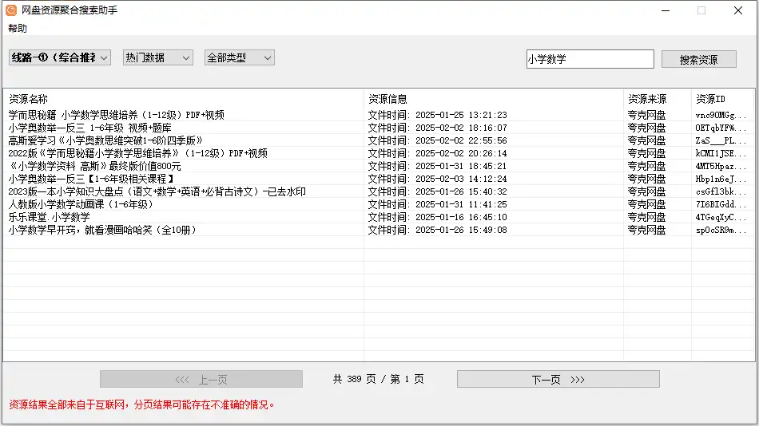The width and height of the screenshot is (759, 426).
Task: Click the 资源信息 column header
Action: (x=492, y=99)
